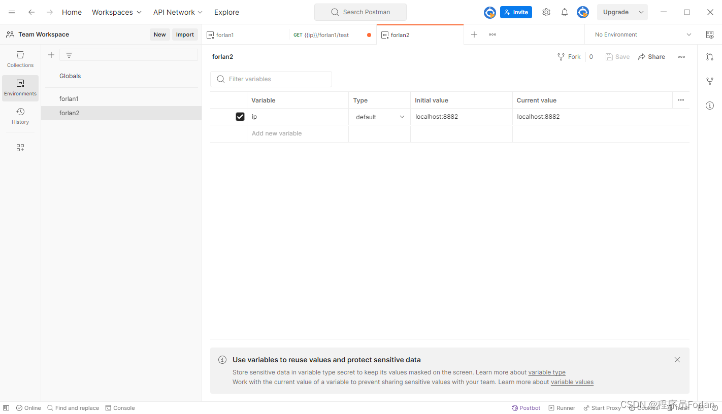The width and height of the screenshot is (722, 414).
Task: Open variable table column options ellipsis
Action: [681, 100]
